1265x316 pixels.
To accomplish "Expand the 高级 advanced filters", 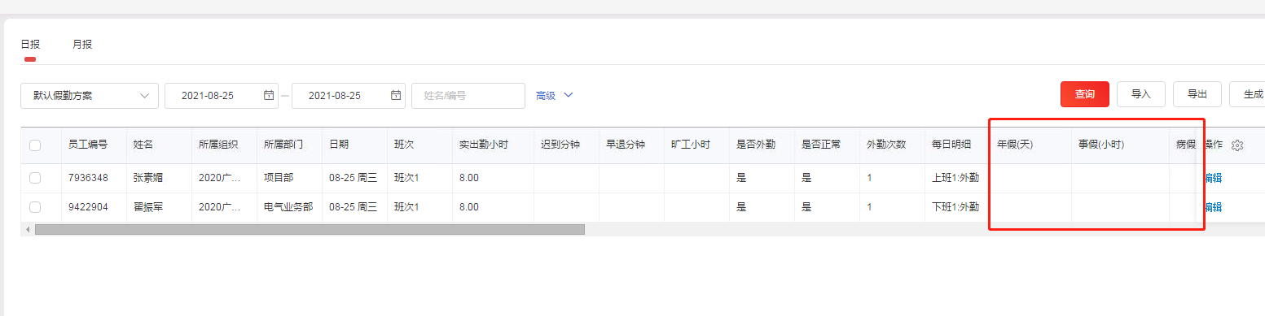I will click(x=555, y=95).
